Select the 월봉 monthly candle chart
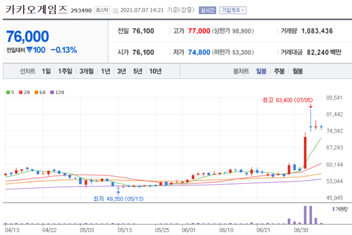This screenshot has height=235, width=352. pyautogui.click(x=298, y=71)
